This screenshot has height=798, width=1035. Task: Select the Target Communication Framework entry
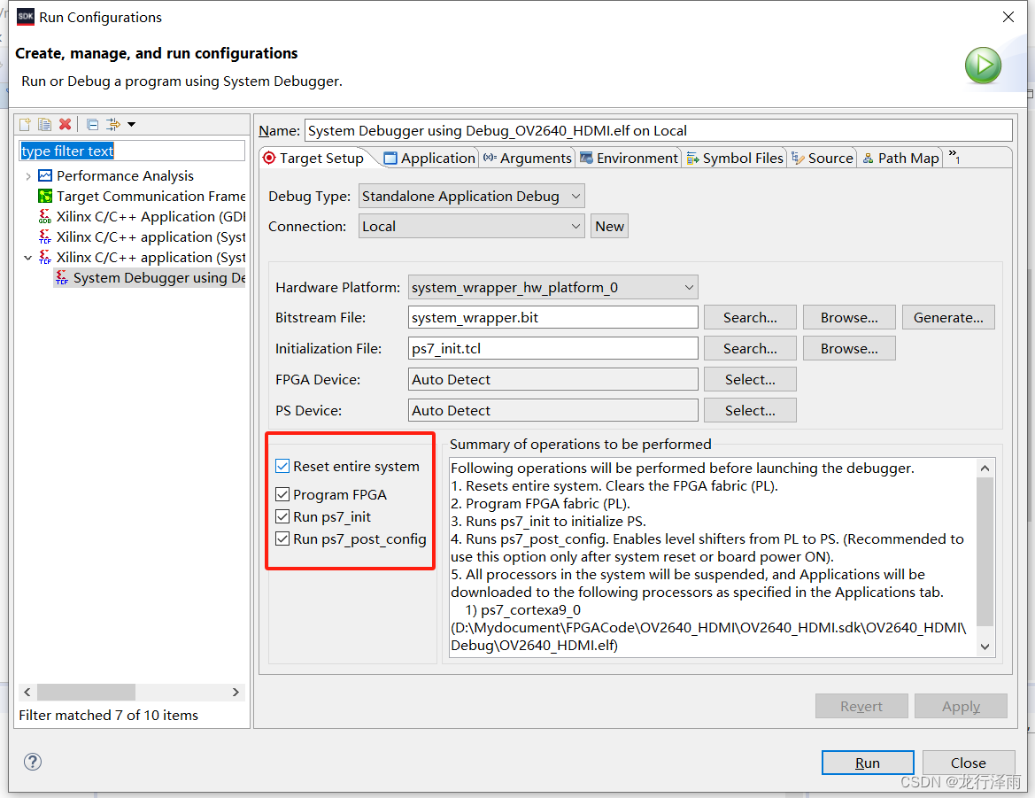point(142,196)
